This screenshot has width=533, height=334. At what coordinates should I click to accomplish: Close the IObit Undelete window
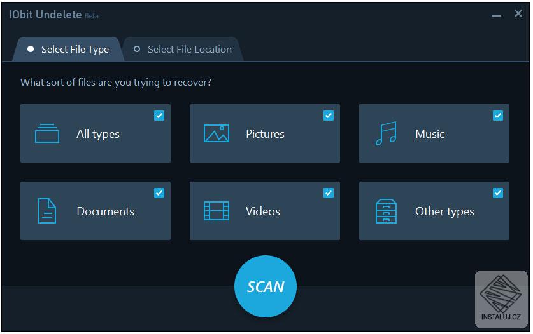tap(518, 13)
